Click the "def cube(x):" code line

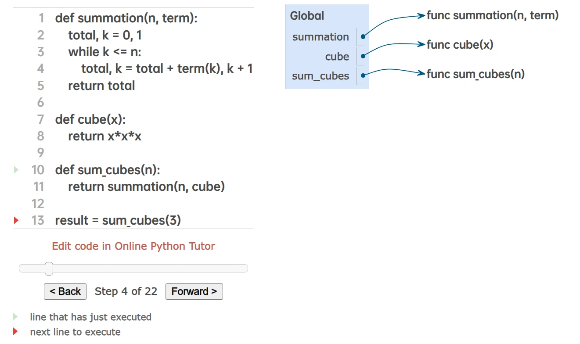[90, 119]
